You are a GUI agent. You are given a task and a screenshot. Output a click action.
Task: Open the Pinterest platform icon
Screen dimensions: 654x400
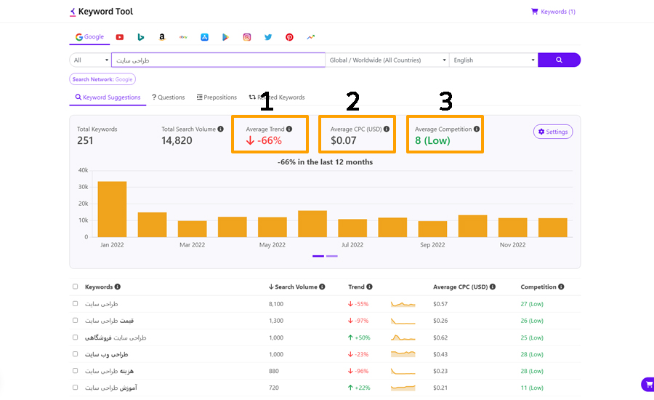289,37
